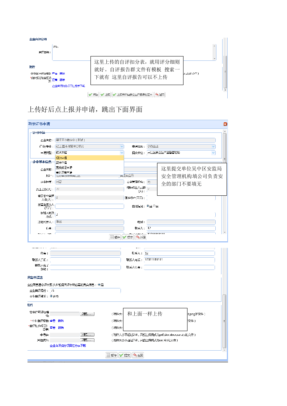Click the 自评总结 text area scroll-down arrow
Image resolution: width=287 pixels, height=406 pixels.
click(215, 59)
